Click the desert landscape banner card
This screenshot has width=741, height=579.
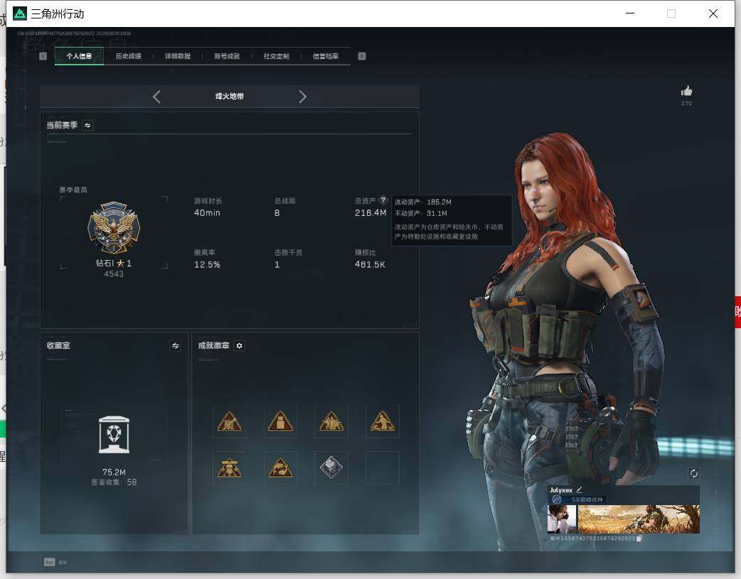click(639, 519)
